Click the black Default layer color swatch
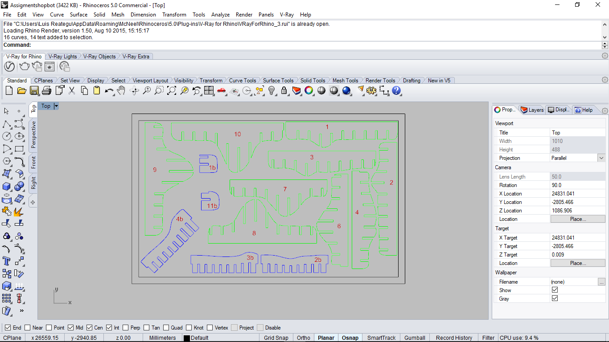609x342 pixels. coord(186,338)
